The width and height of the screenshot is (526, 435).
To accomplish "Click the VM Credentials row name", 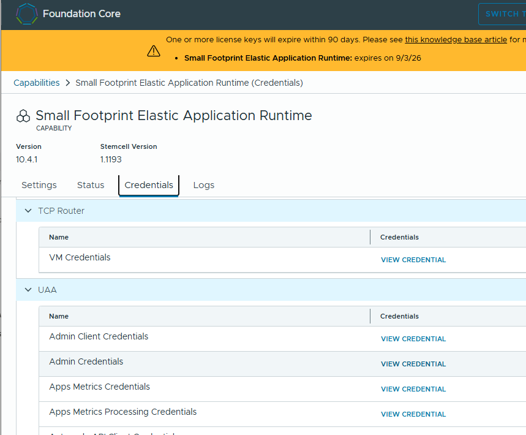I will (80, 257).
